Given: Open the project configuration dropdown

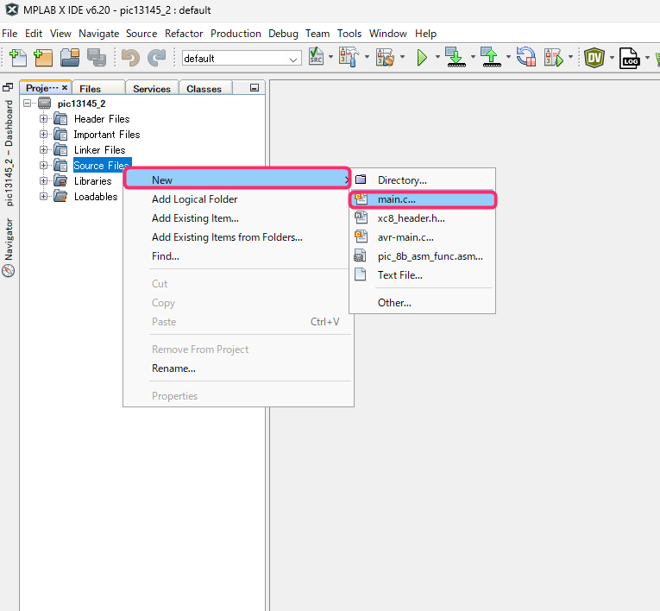Looking at the screenshot, I should pyautogui.click(x=294, y=59).
